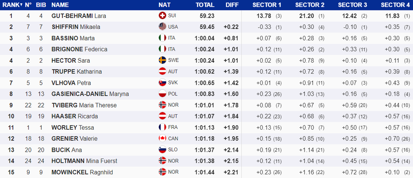Click the Italian flag beside Bassino
Screen dimensions: 413x178
point(162,38)
